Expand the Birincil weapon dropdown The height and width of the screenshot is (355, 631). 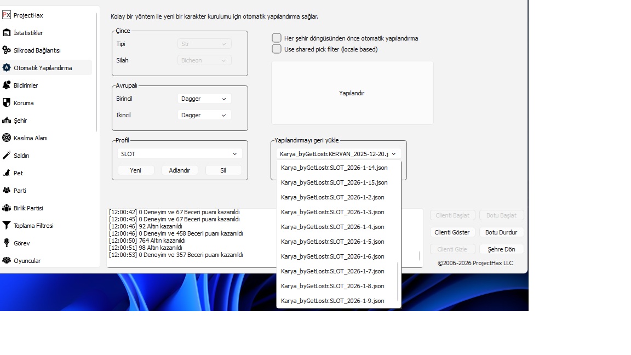pyautogui.click(x=204, y=99)
